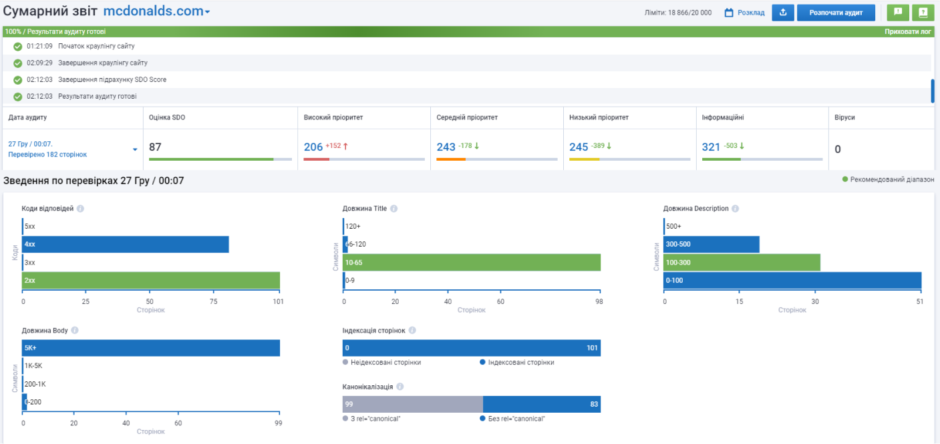
Task: Click the 120+ Title length label
Action: [353, 227]
